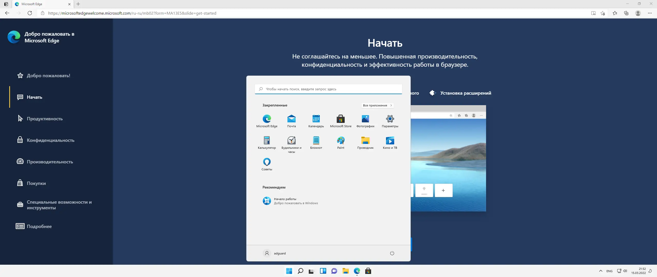The height and width of the screenshot is (277, 657).
Task: Switch to Конфиденциальность sidebar section
Action: [50, 140]
